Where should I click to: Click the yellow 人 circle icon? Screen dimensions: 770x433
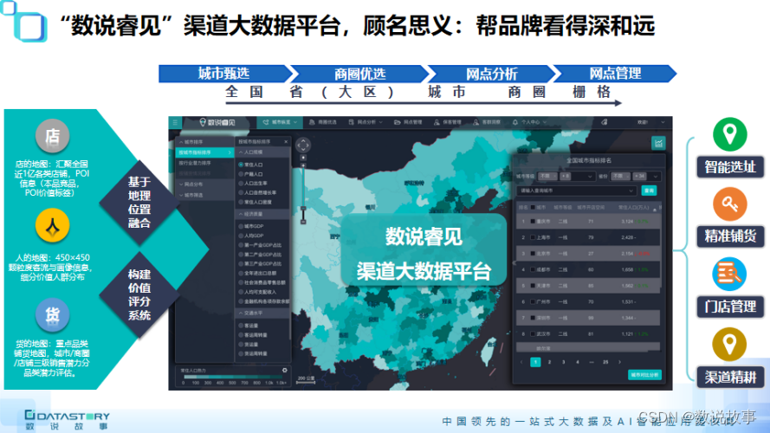[x=53, y=225]
